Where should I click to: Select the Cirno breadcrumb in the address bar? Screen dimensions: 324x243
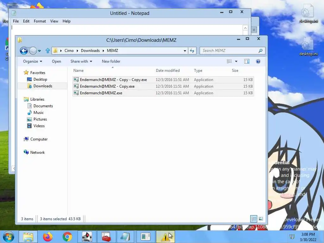pos(69,51)
